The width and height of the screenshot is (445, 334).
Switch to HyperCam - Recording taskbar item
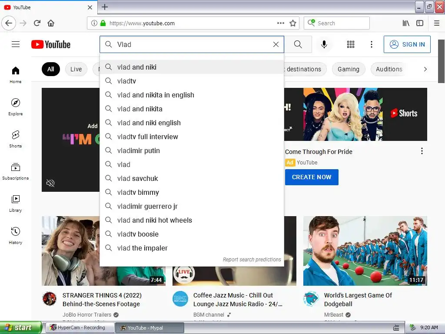(80, 327)
